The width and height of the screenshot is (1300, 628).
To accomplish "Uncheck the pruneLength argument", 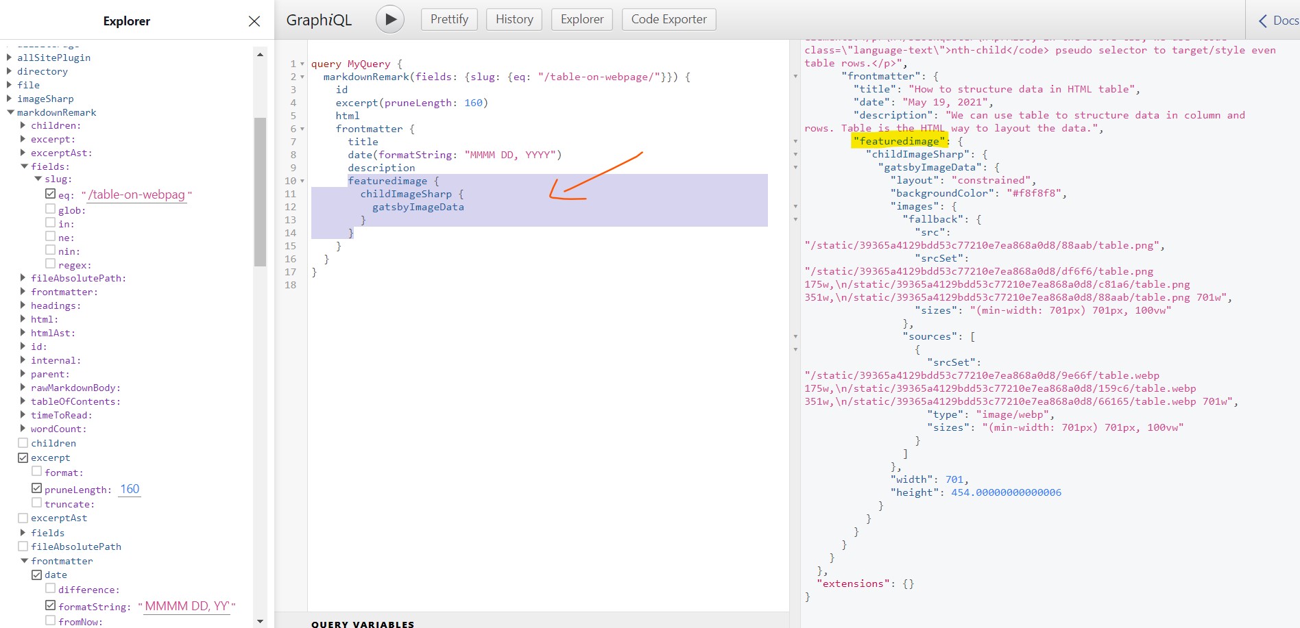I will (36, 488).
